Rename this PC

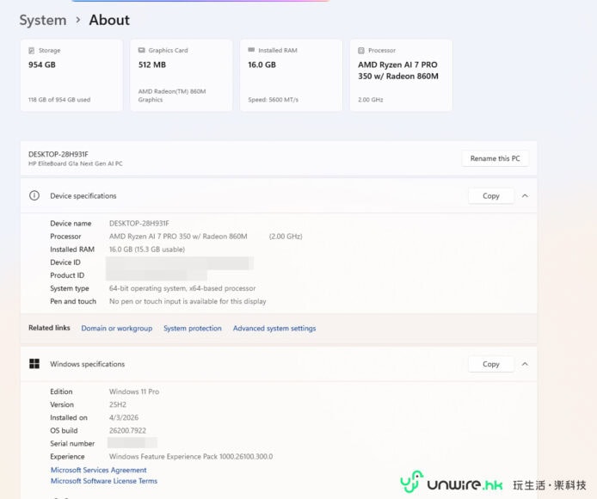495,158
